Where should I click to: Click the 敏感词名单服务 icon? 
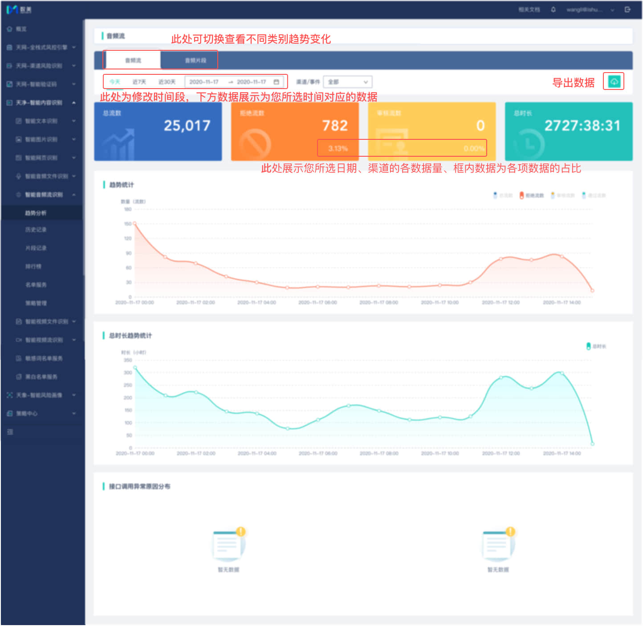[19, 358]
